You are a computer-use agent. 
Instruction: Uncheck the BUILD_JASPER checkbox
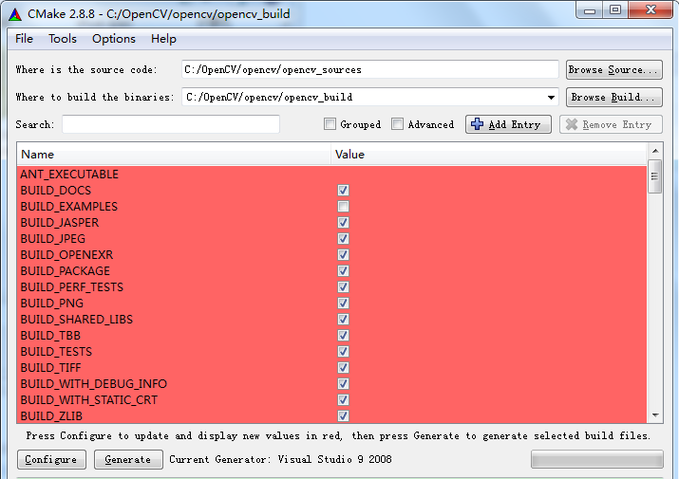tap(343, 222)
